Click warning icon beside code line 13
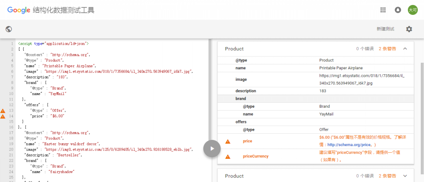Screen dimensions: 424x182 (3, 111)
